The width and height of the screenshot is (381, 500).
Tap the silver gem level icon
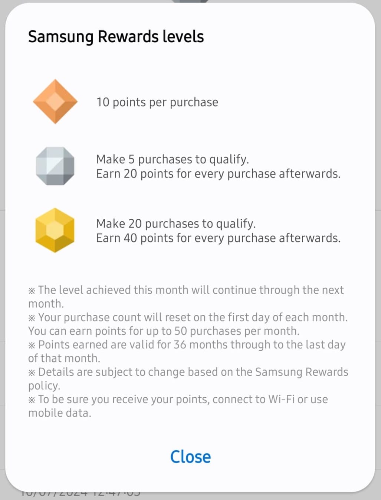point(55,166)
